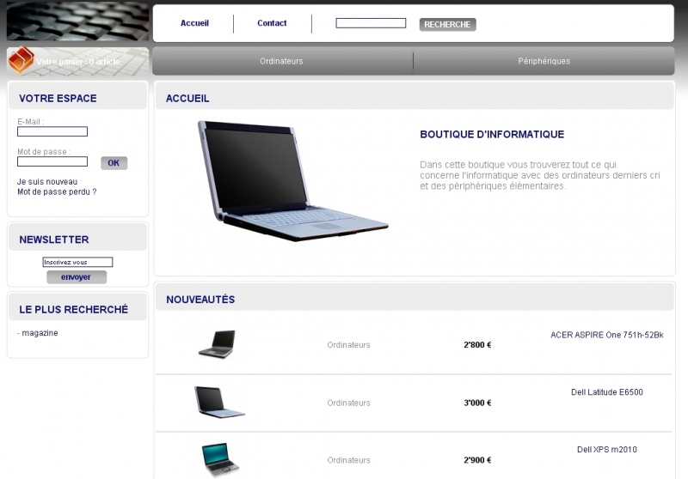Focus the E-Mail login field

(52, 131)
